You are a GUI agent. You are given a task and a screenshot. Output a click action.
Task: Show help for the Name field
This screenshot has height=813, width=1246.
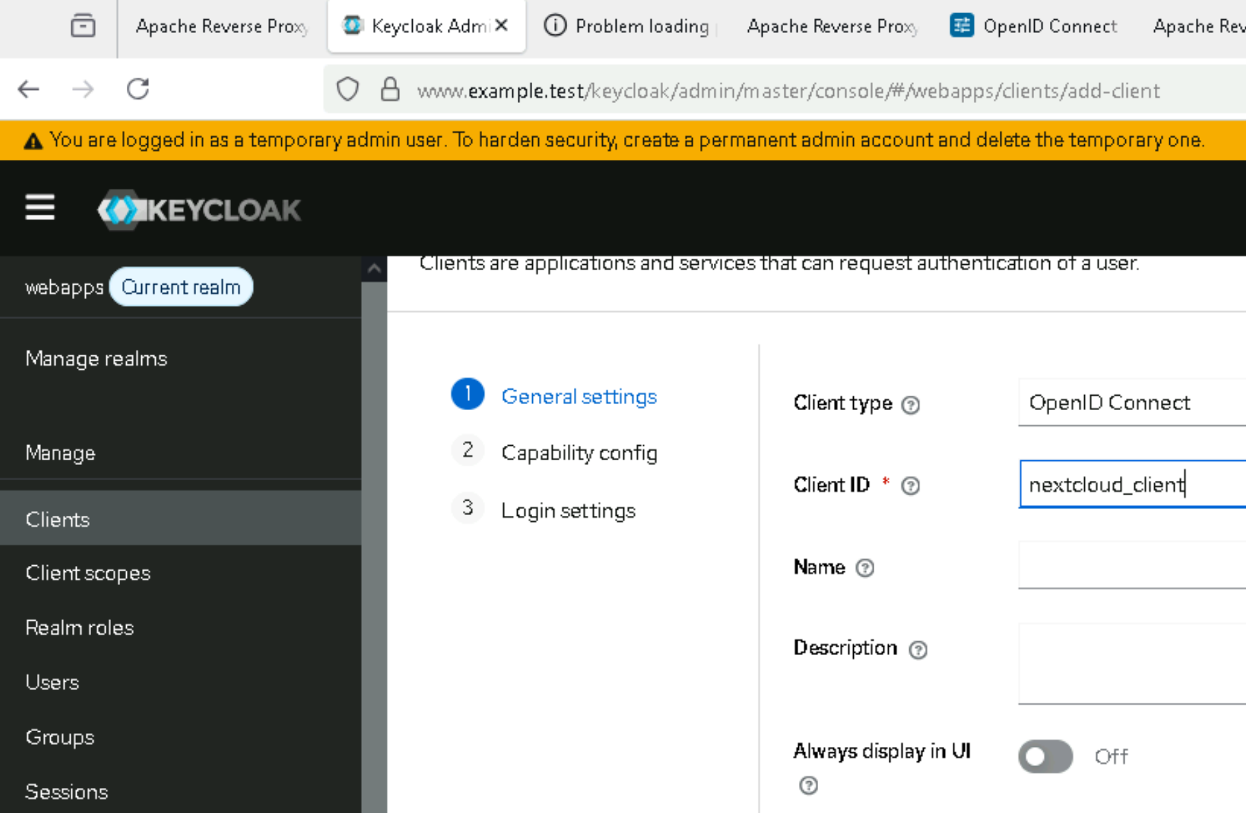pyautogui.click(x=865, y=568)
